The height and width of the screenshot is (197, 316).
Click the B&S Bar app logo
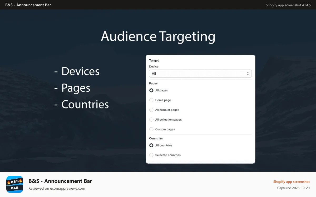point(15,184)
